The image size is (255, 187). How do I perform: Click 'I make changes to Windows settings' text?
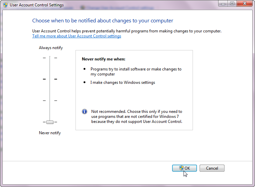pyautogui.click(x=123, y=82)
